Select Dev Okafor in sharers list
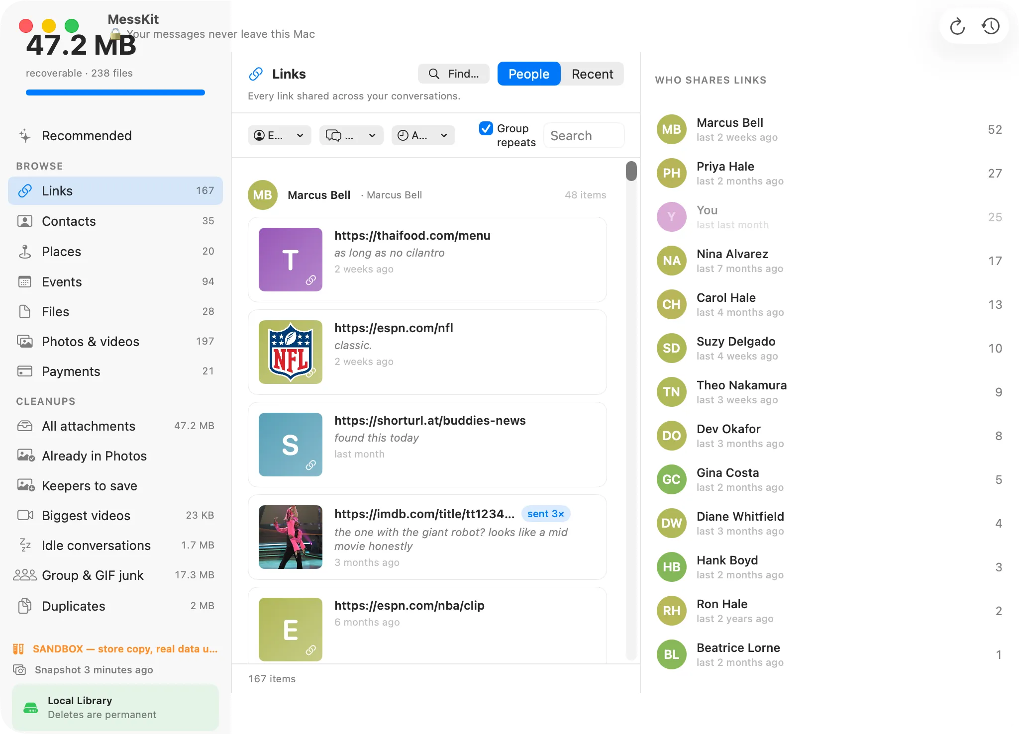Viewport: 1019px width, 734px height. [830, 436]
